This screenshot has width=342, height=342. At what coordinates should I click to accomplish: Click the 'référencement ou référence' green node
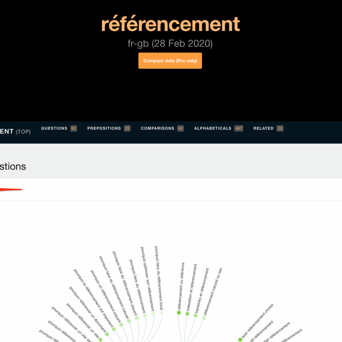(x=179, y=313)
